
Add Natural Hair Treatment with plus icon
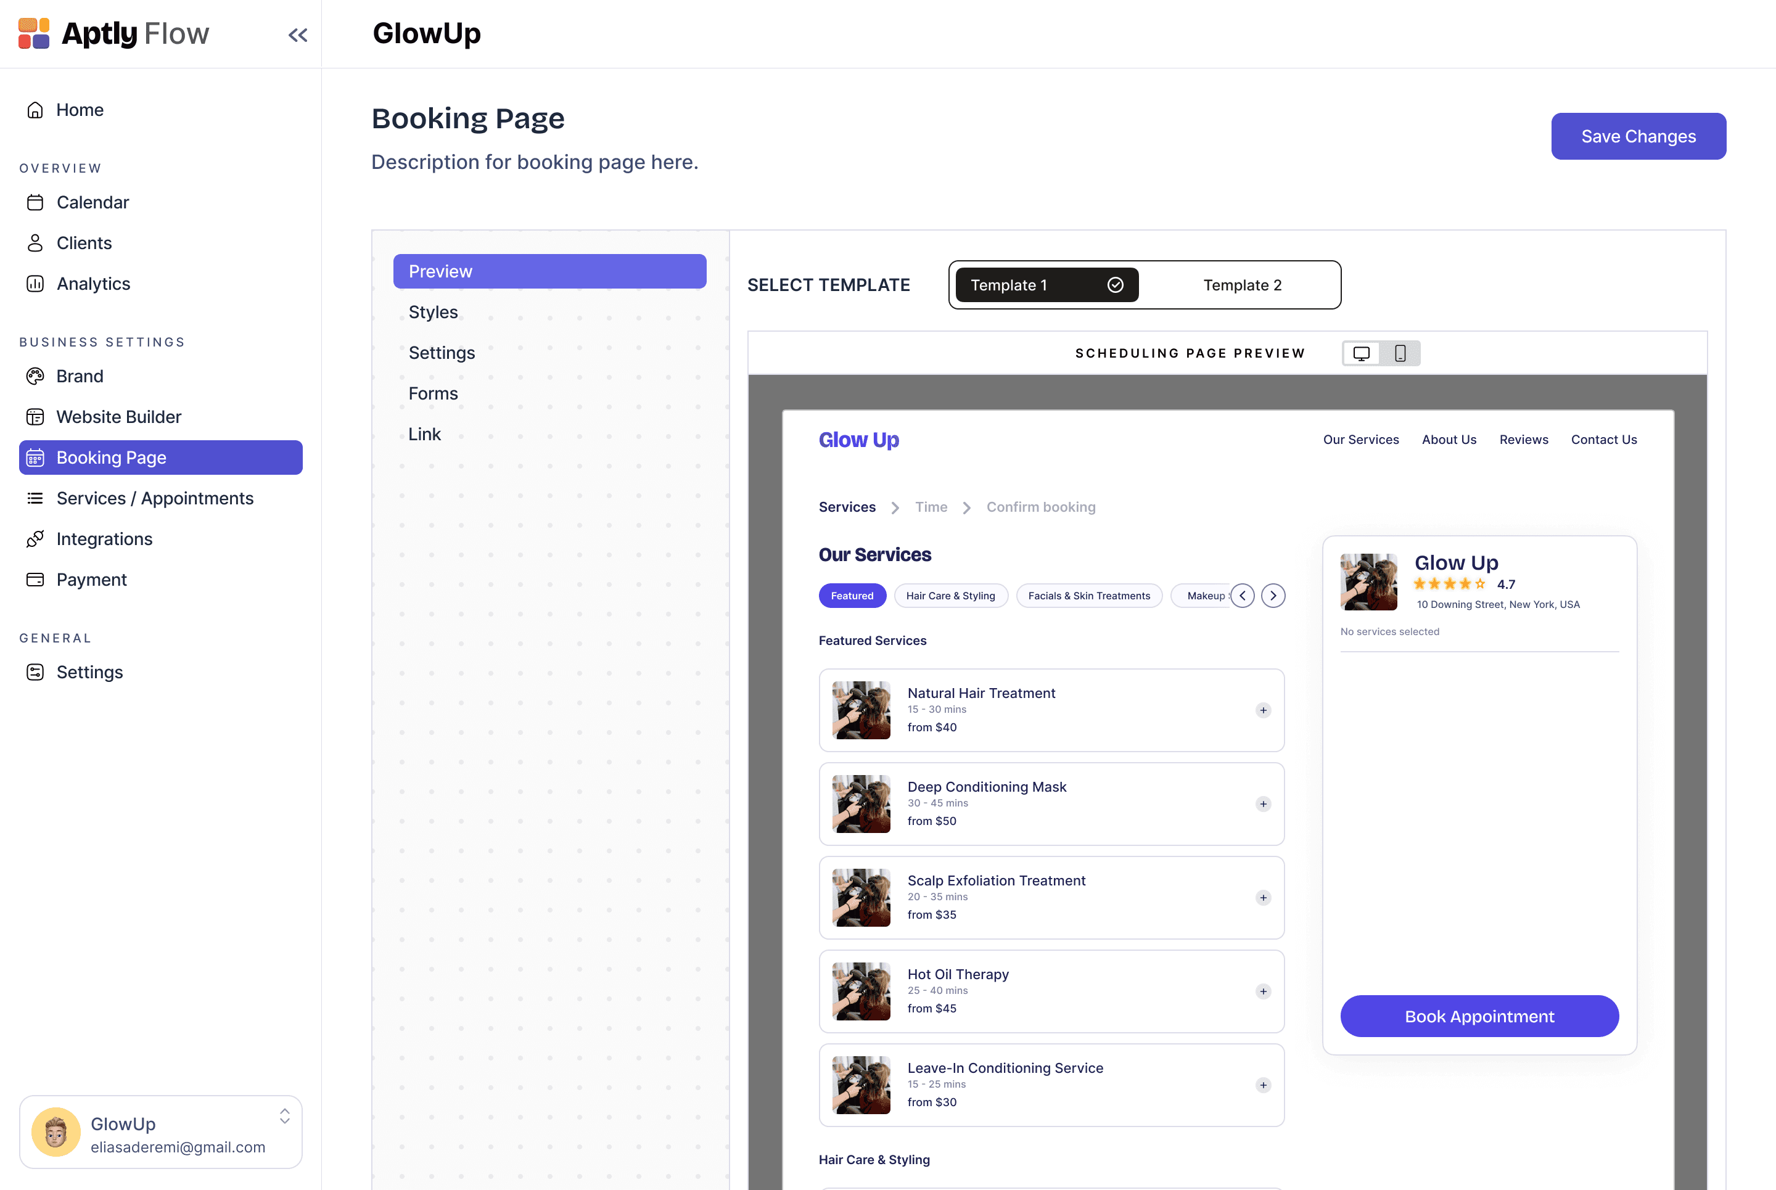[x=1263, y=710]
